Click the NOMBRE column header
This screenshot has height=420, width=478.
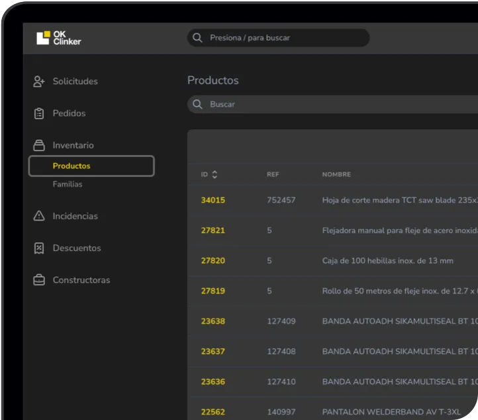[336, 174]
